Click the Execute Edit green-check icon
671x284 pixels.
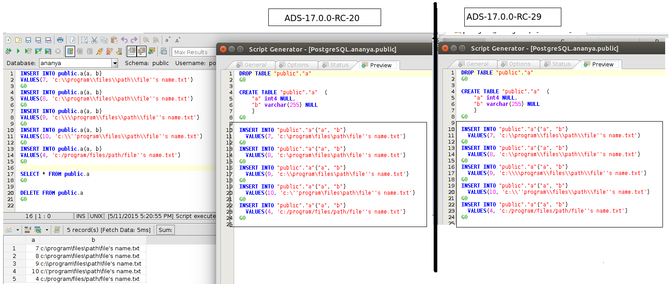[x=38, y=51]
